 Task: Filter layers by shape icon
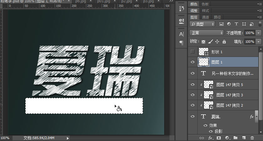[244, 24]
